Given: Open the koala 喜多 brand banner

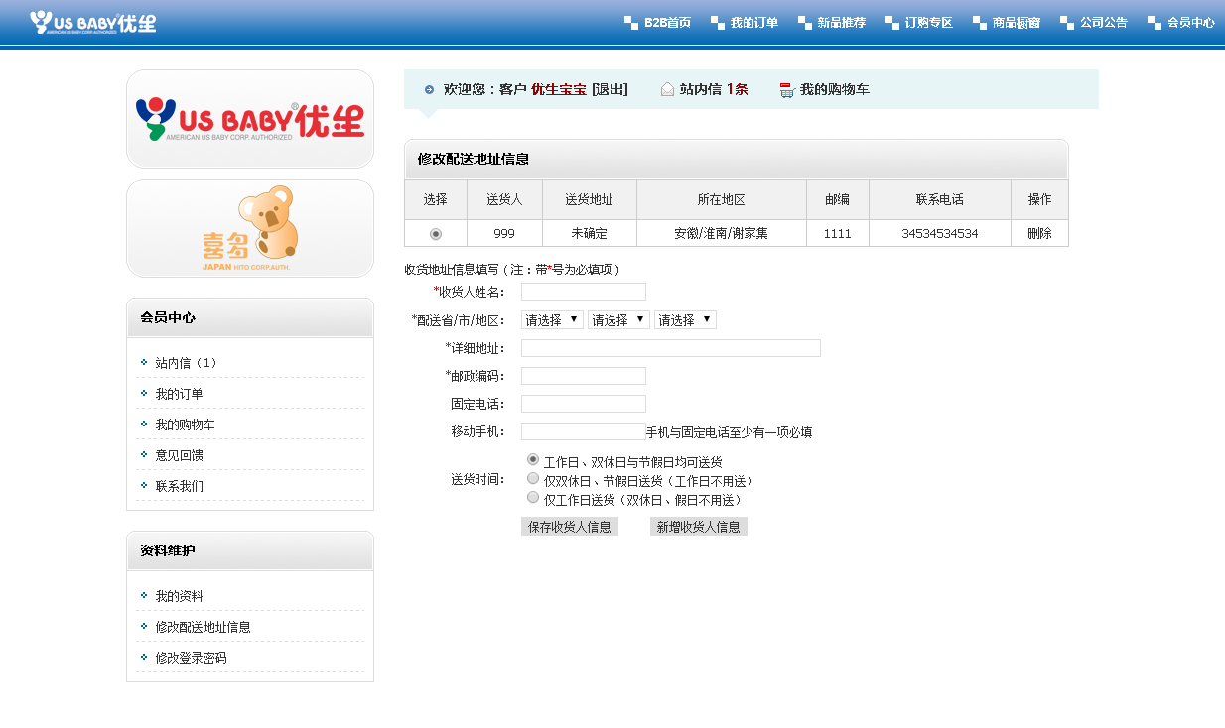Looking at the screenshot, I should click(x=250, y=228).
